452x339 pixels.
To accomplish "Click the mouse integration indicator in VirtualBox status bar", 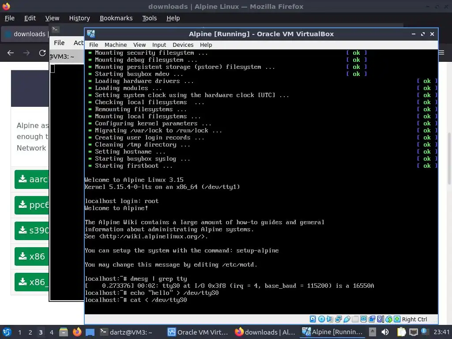I will tap(389, 319).
